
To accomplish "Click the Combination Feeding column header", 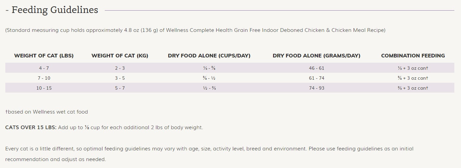I will 413,56.
